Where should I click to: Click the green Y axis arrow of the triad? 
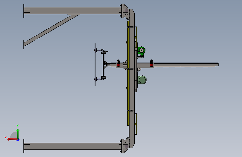point(18,134)
